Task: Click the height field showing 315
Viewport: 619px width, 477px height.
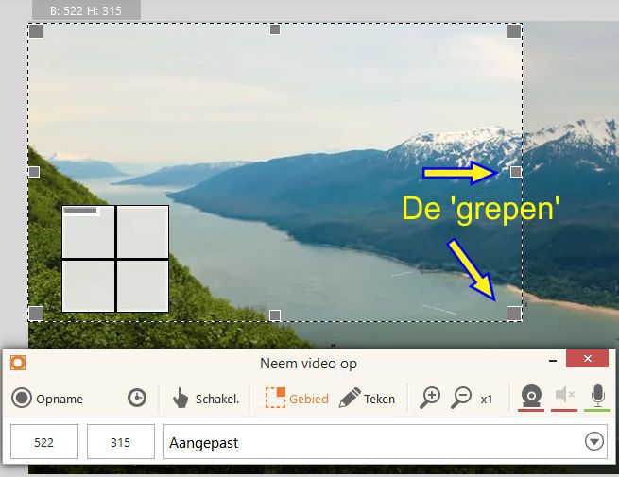Action: point(121,441)
